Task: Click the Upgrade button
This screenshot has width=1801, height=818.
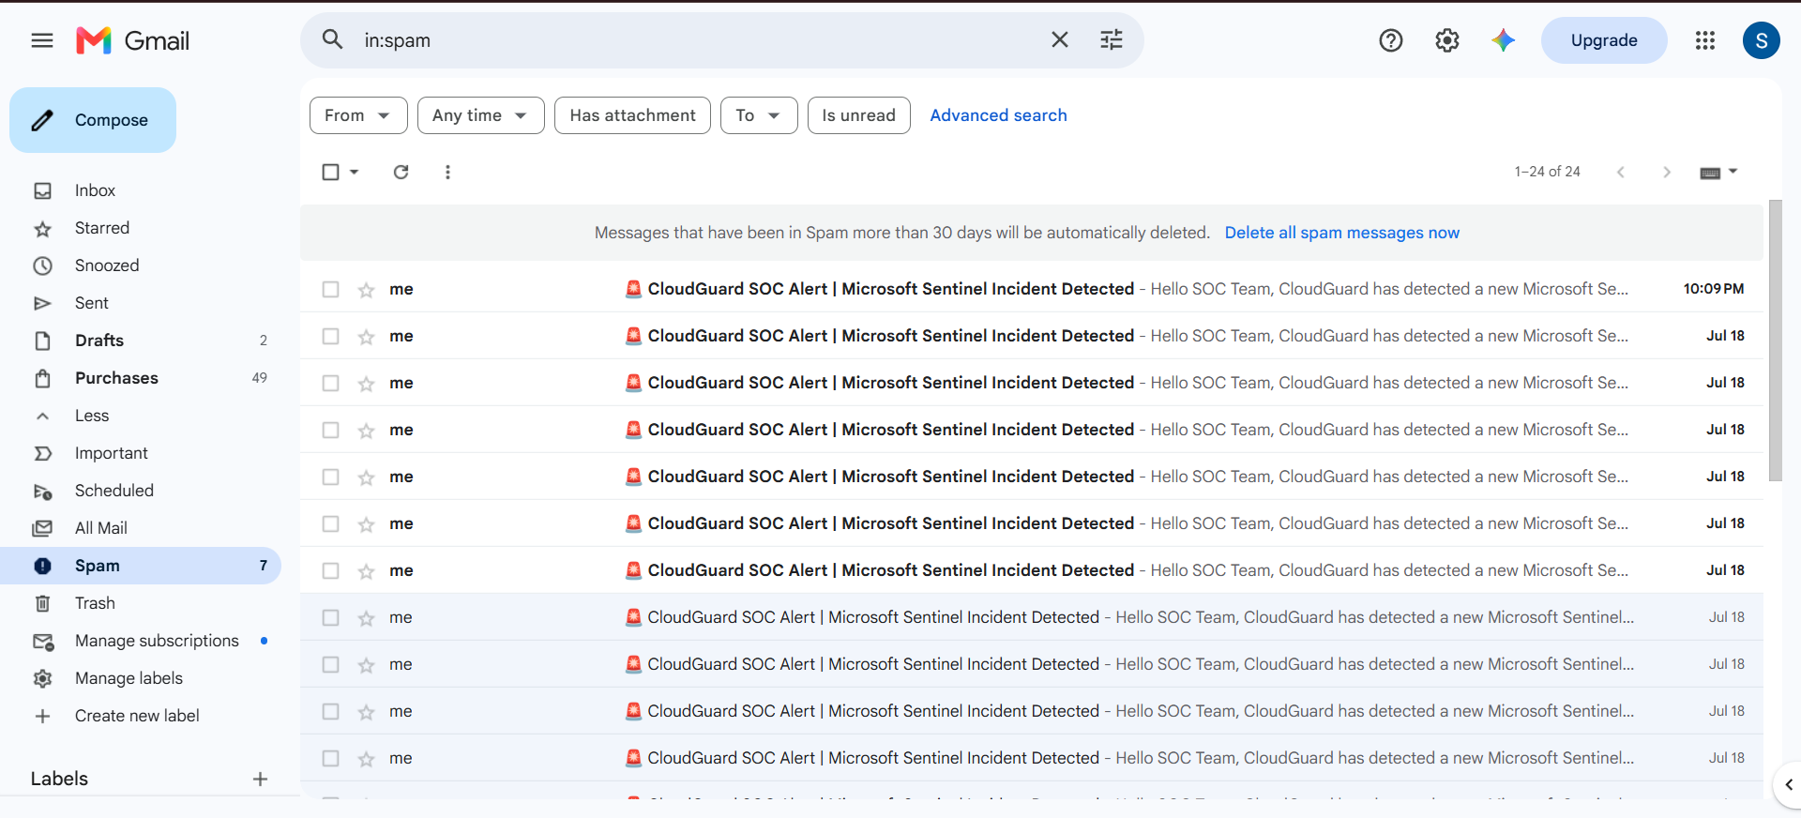Action: pos(1604,40)
